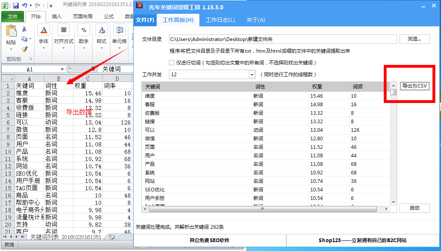Enable the 仅进行切词 checkbox

(x=171, y=63)
